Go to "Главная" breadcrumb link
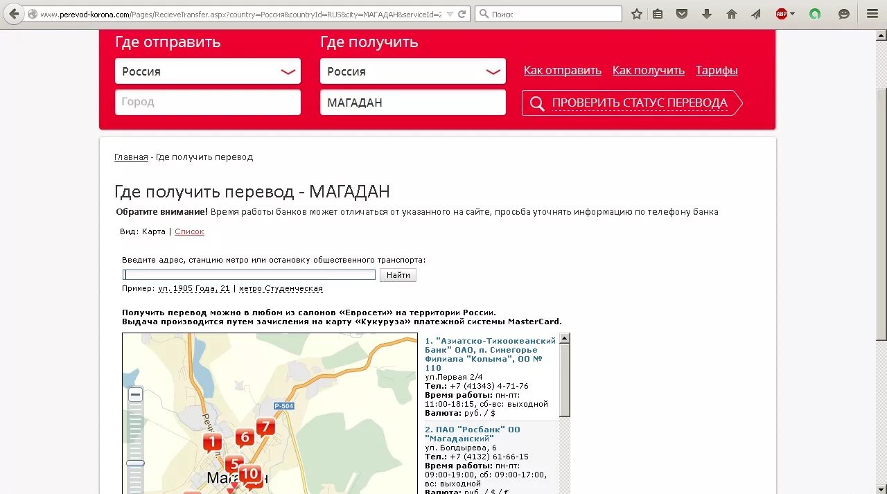 (131, 157)
